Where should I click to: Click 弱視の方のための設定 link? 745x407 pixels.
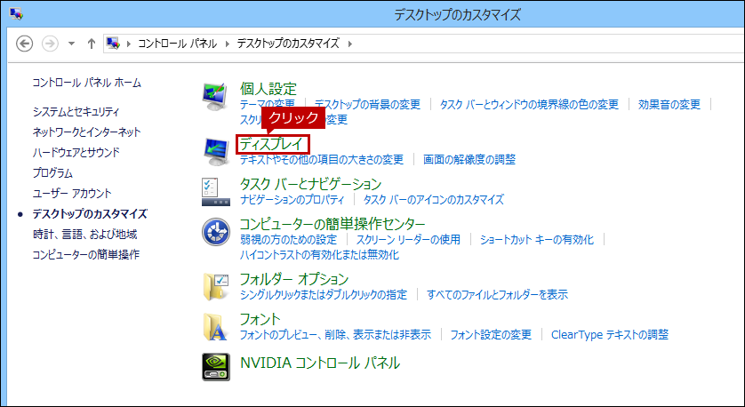[x=288, y=239]
